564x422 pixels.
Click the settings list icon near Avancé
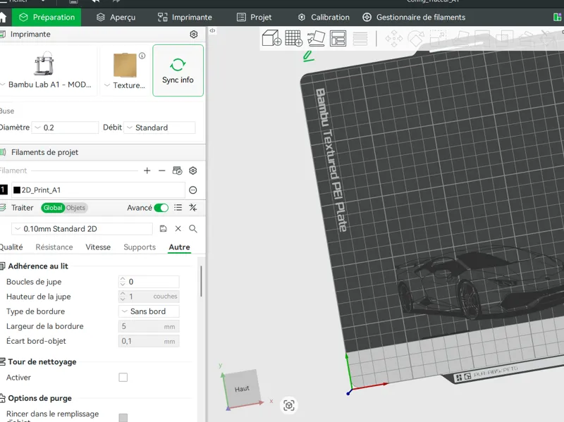pos(178,208)
